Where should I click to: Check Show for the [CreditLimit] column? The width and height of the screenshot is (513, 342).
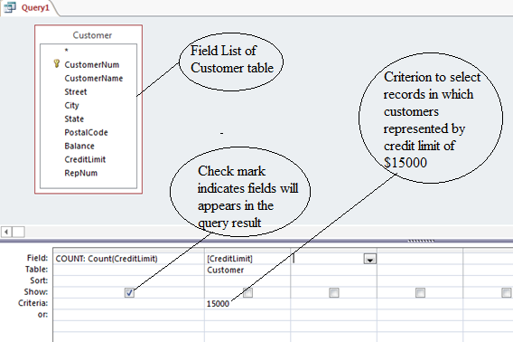point(248,292)
